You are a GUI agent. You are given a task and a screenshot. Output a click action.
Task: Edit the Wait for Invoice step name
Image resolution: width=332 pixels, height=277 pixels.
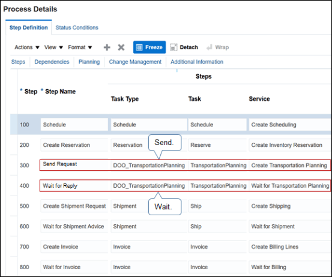pyautogui.click(x=74, y=267)
